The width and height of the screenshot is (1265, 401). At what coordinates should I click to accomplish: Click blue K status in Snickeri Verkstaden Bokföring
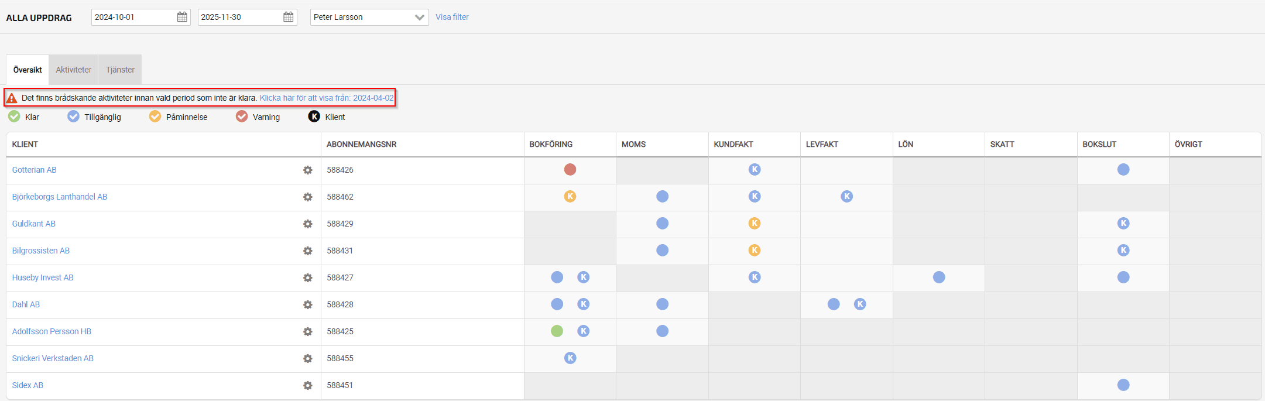[570, 358]
